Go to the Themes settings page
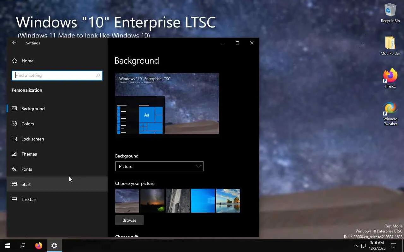Image resolution: width=404 pixels, height=252 pixels. [x=57, y=154]
